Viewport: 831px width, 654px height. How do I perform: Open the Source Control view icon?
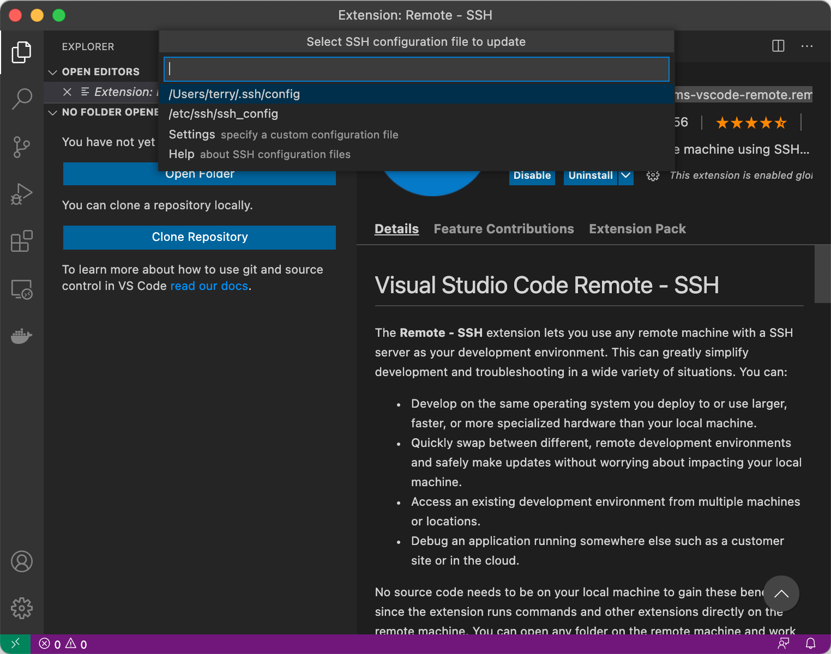point(22,147)
